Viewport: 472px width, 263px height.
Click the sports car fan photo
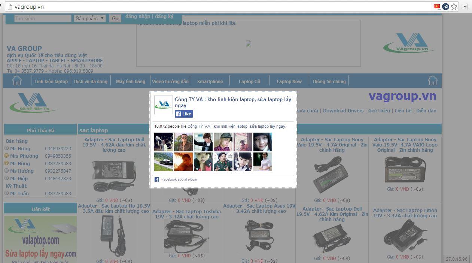(164, 162)
